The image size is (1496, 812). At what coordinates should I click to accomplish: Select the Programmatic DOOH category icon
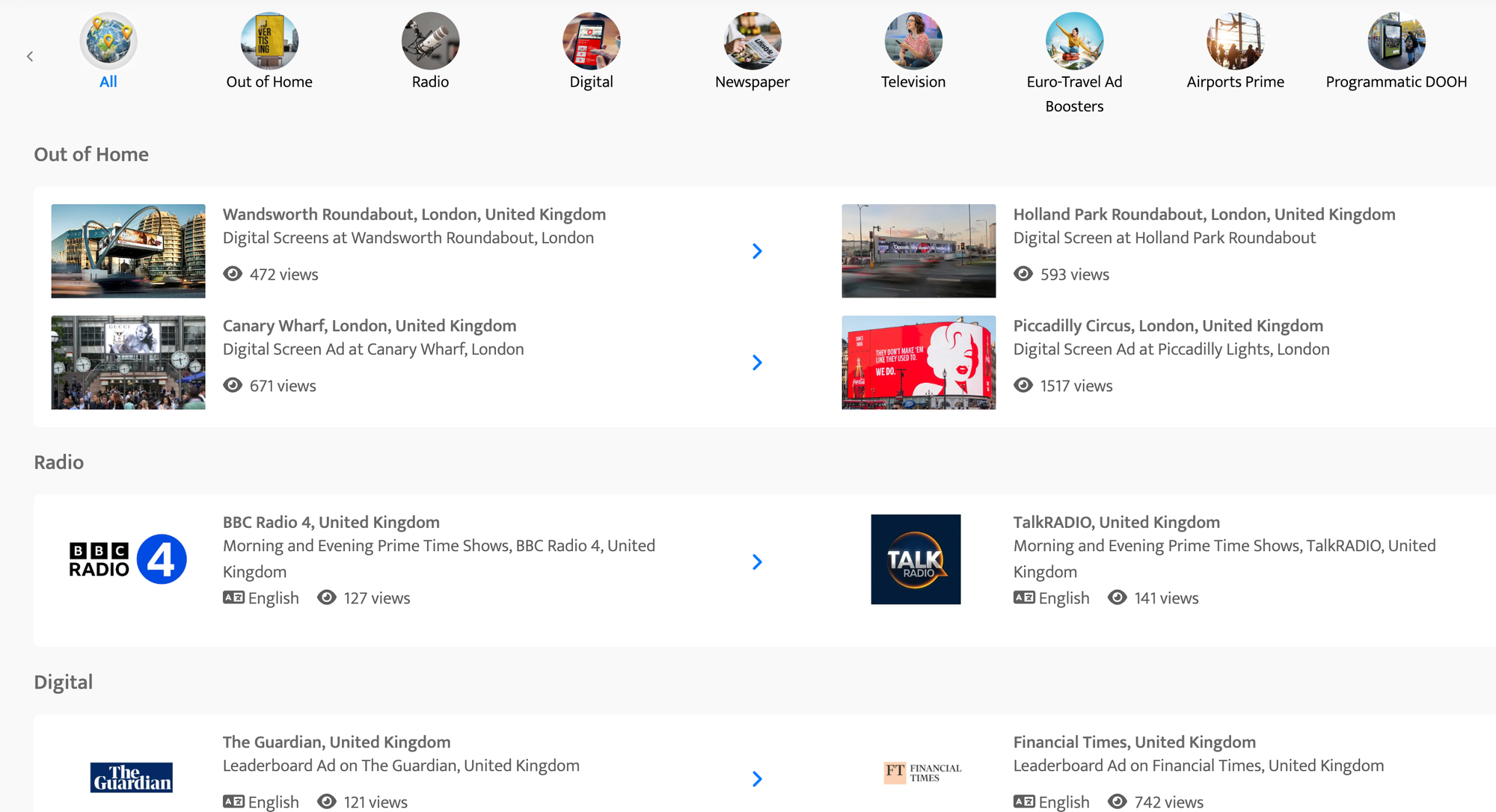tap(1396, 41)
